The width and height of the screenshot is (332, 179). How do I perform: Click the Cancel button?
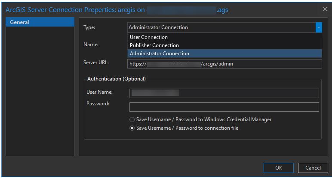click(x=313, y=168)
